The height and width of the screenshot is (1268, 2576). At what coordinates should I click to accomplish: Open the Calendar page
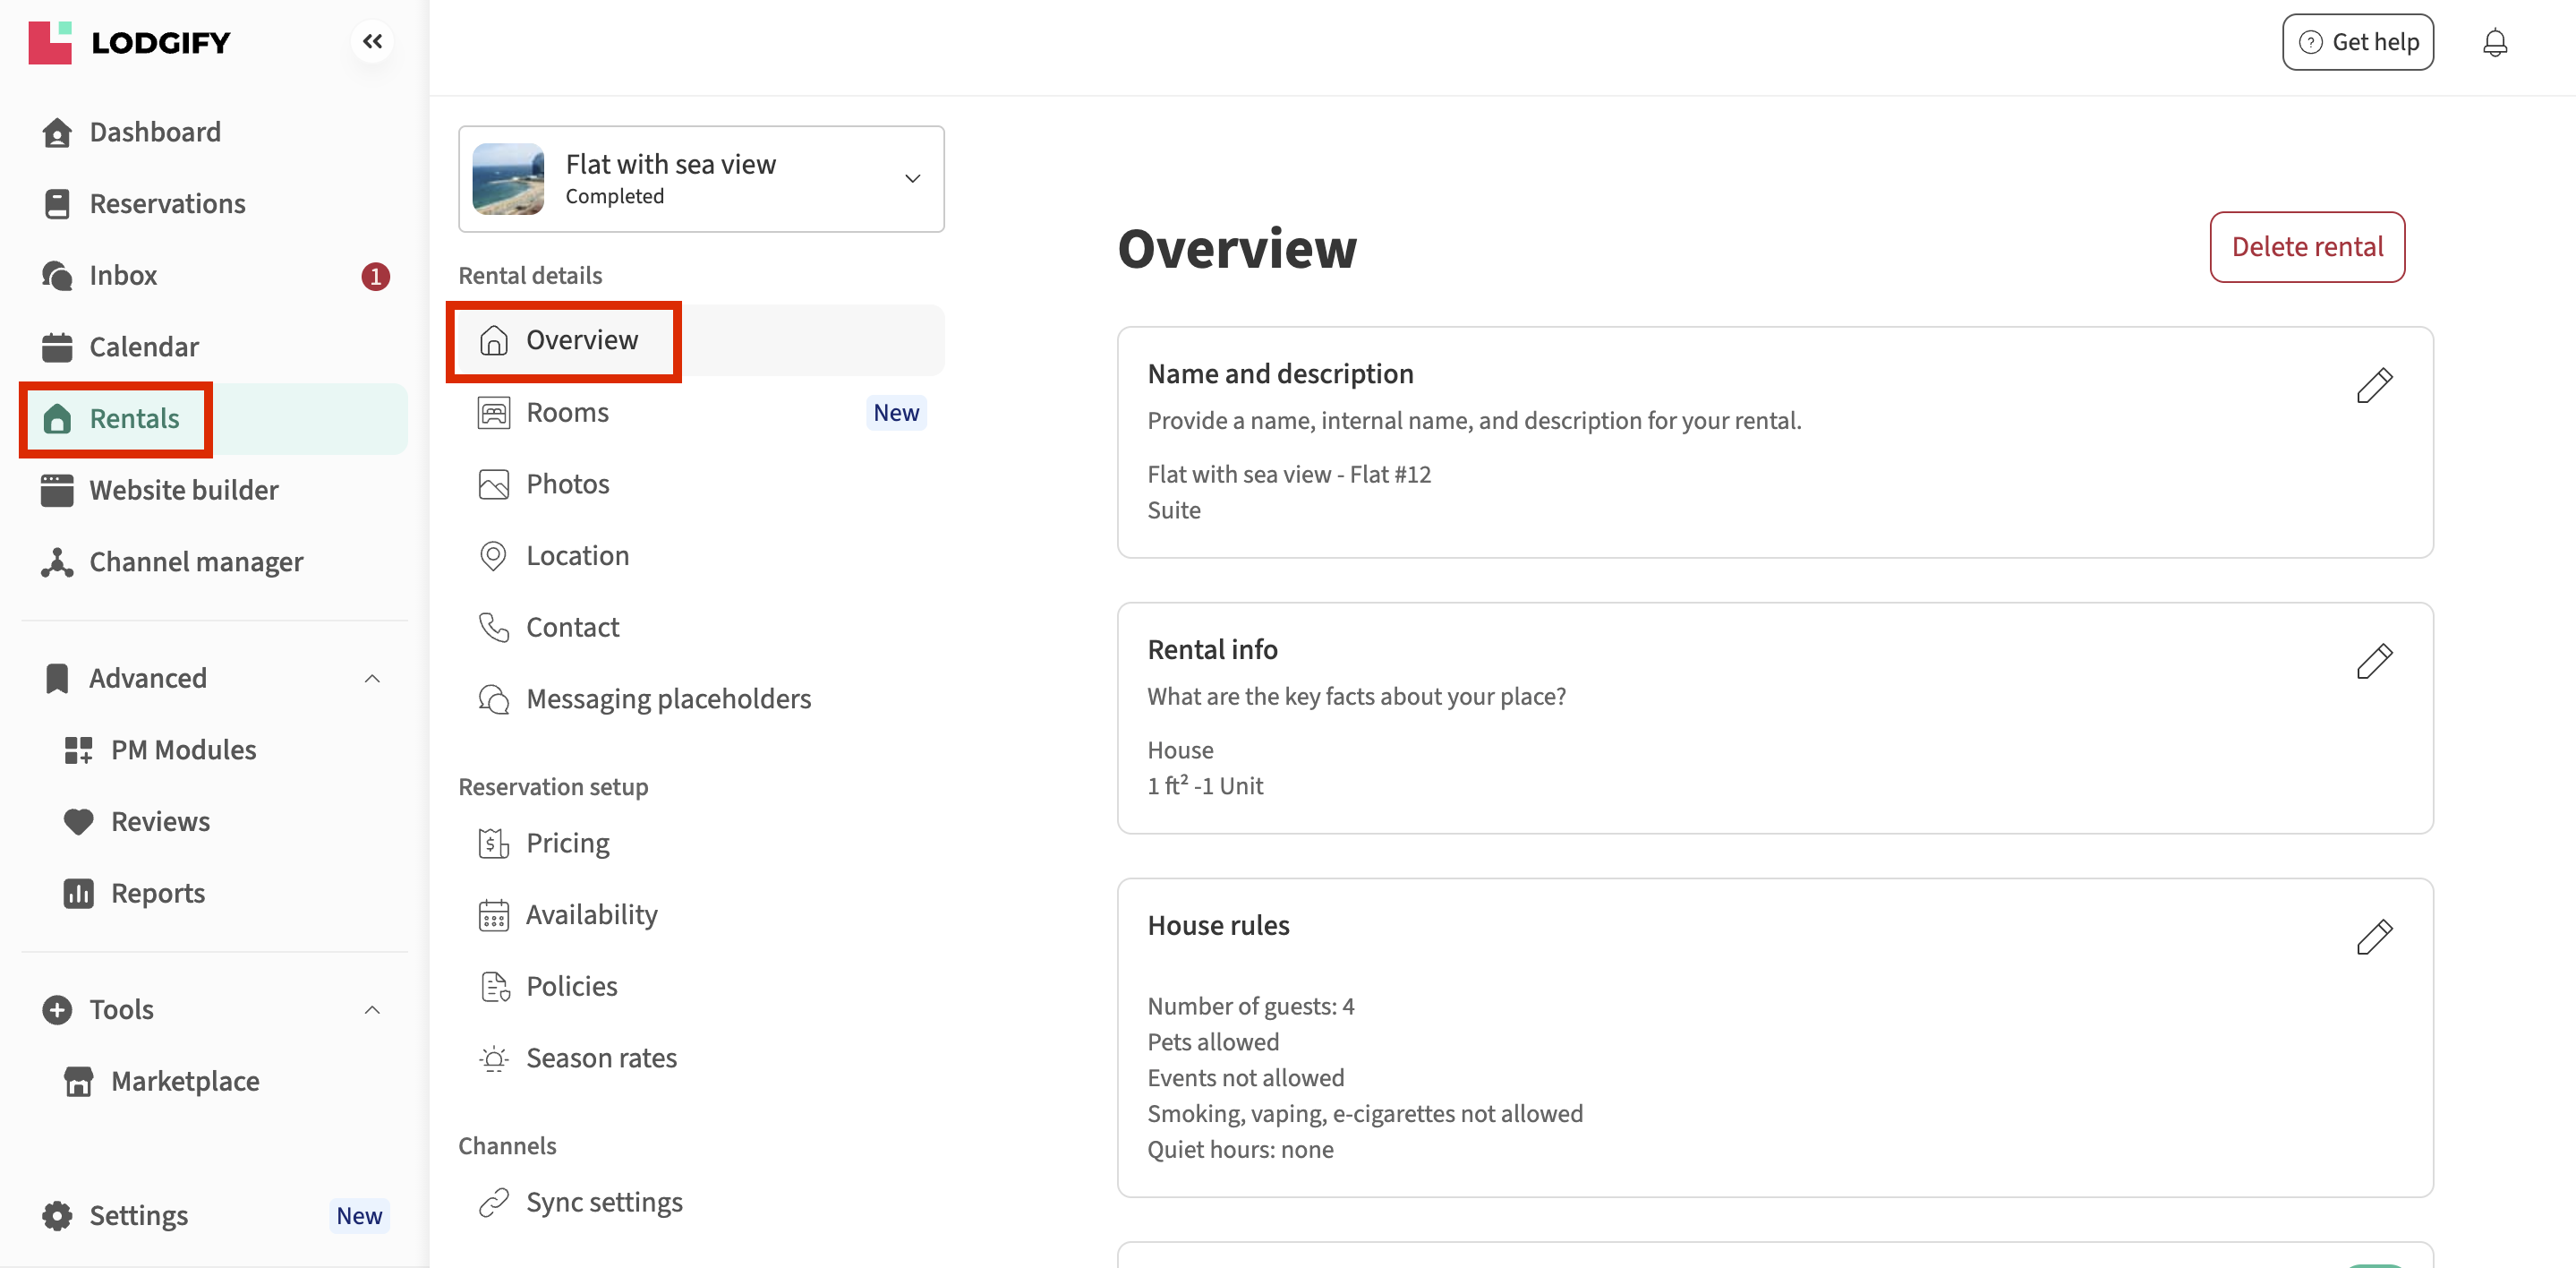[x=144, y=347]
